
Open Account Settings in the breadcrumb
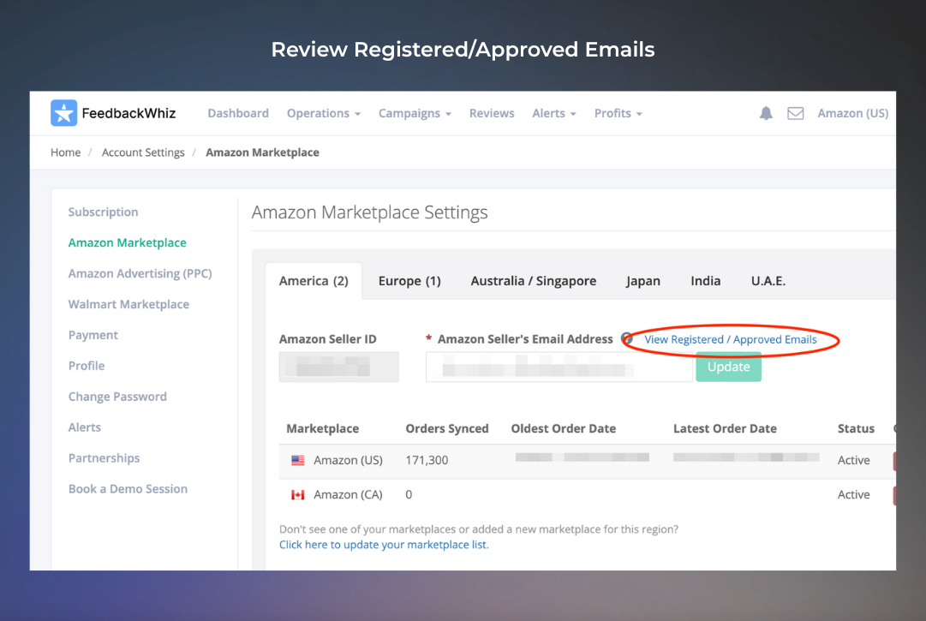click(143, 152)
